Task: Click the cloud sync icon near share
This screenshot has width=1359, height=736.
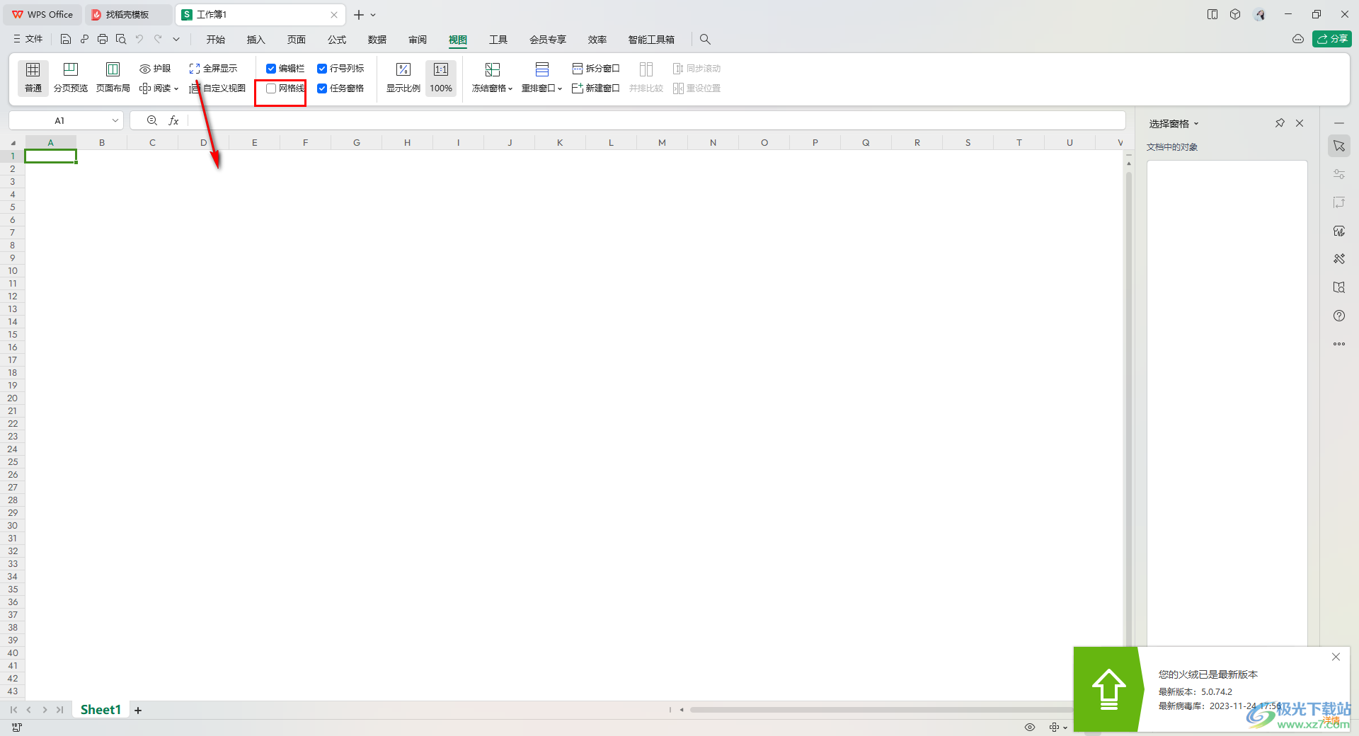Action: coord(1298,39)
